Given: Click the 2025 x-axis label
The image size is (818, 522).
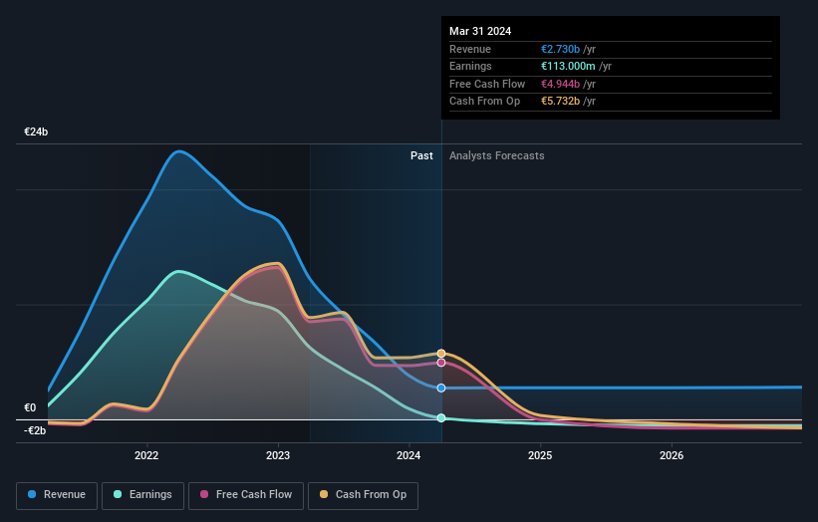Looking at the screenshot, I should (x=540, y=455).
